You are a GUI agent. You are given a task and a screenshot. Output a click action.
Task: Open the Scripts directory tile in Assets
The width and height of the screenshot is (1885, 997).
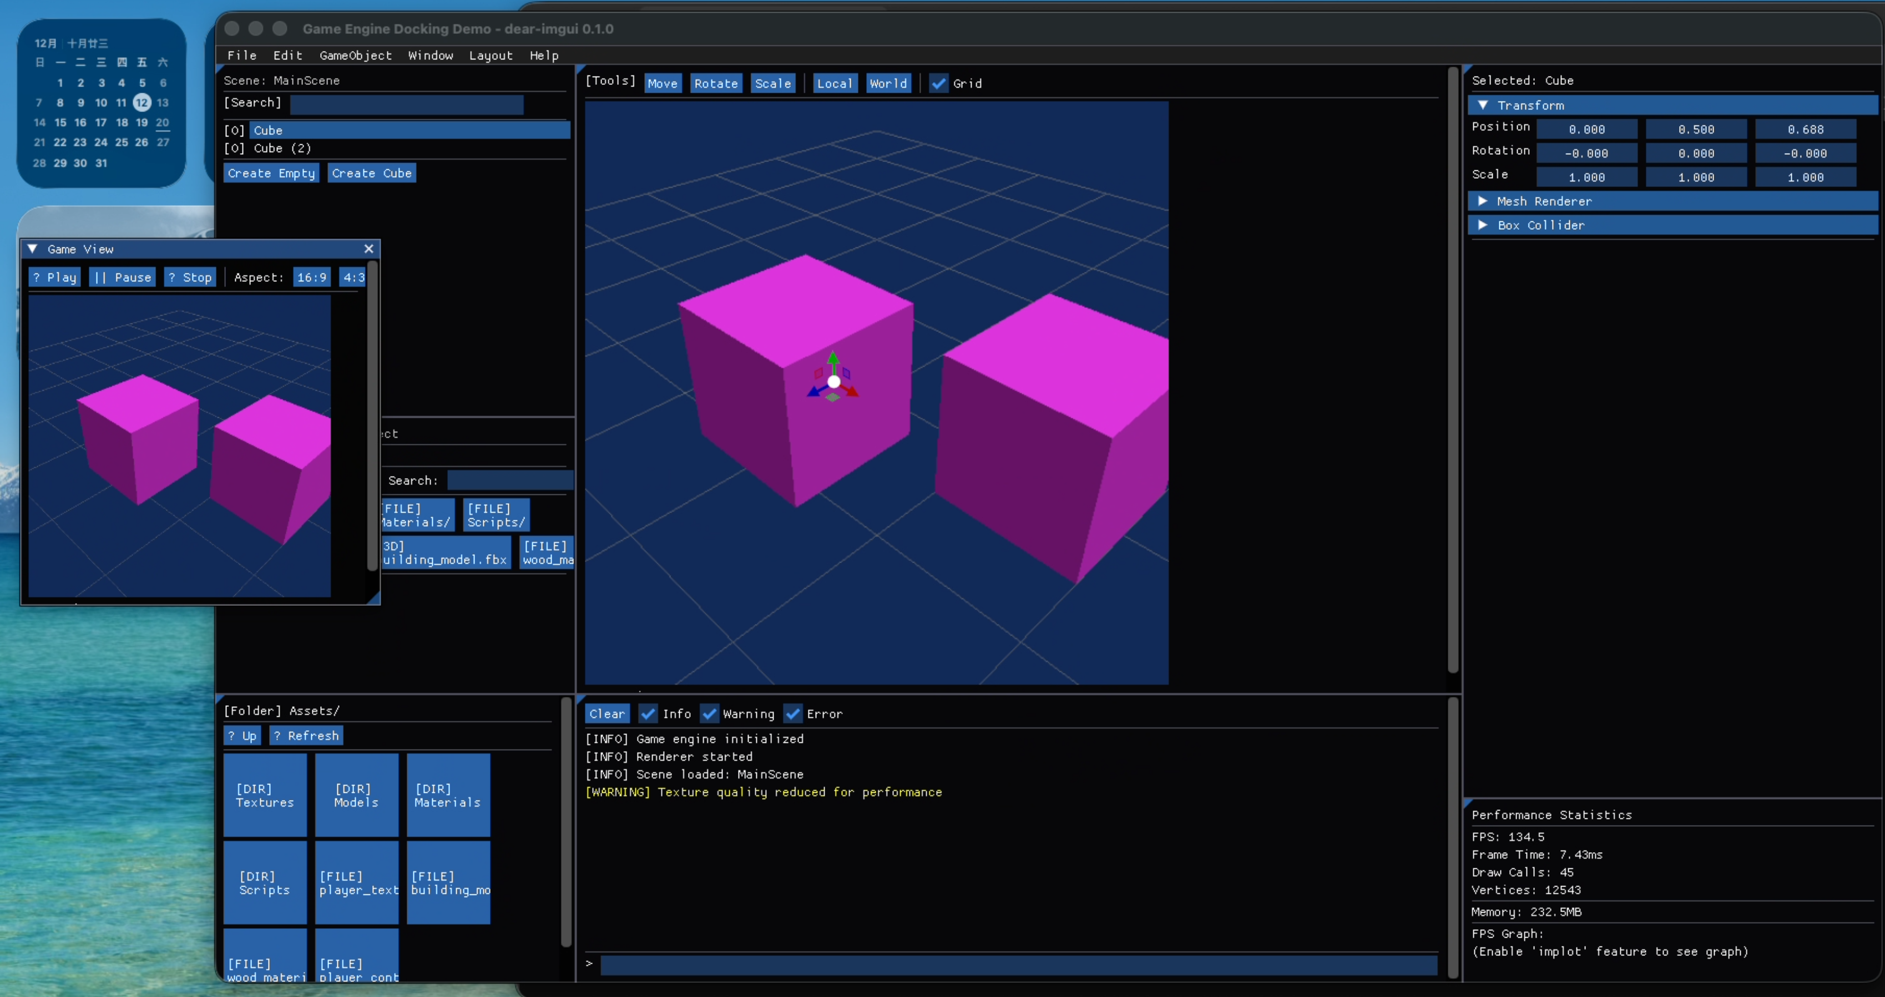264,882
